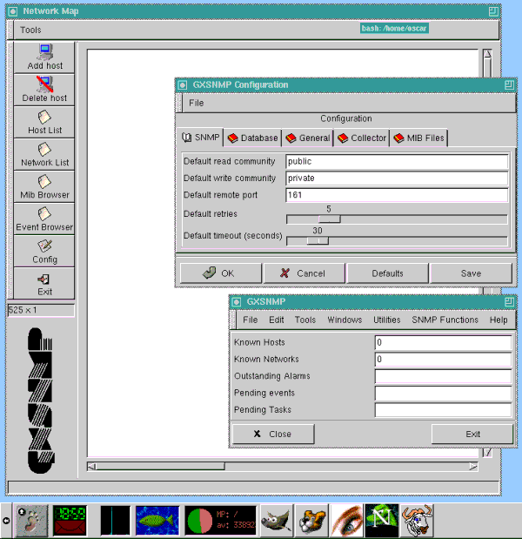The height and width of the screenshot is (539, 522).
Task: Open the Event Browser
Action: click(x=44, y=218)
